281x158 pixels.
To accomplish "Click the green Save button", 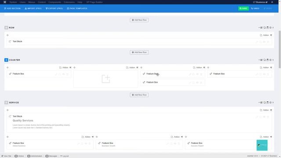I will tap(243, 8).
